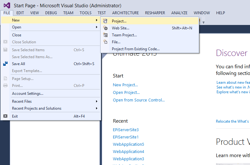Click the Web Site globe icon

pyautogui.click(x=106, y=28)
